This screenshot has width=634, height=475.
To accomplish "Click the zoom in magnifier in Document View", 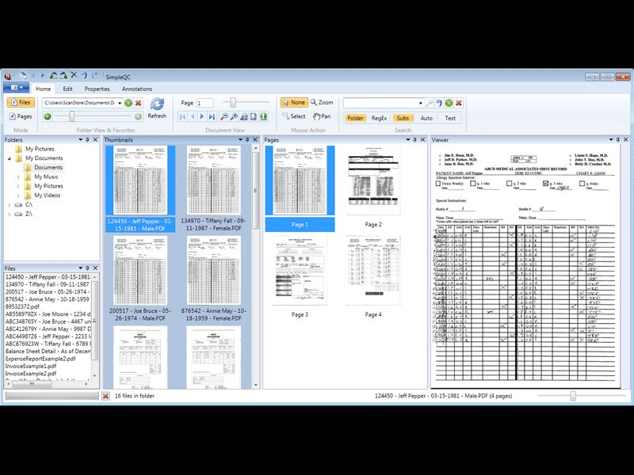I will point(234,116).
